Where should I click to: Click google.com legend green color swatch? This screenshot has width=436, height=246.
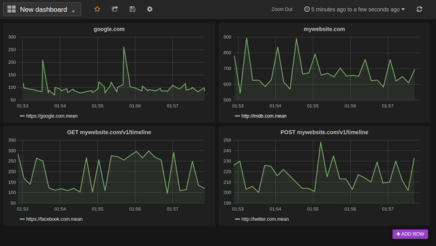[x=22, y=116]
